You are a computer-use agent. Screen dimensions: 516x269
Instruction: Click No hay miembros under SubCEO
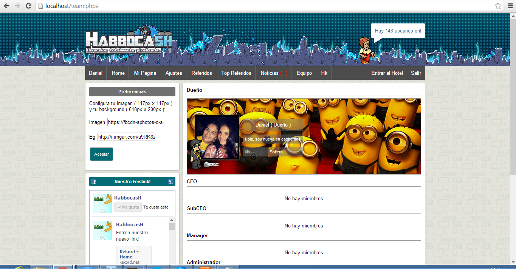[304, 226]
